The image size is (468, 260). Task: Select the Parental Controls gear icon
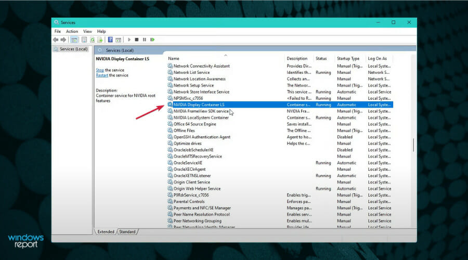(170, 201)
